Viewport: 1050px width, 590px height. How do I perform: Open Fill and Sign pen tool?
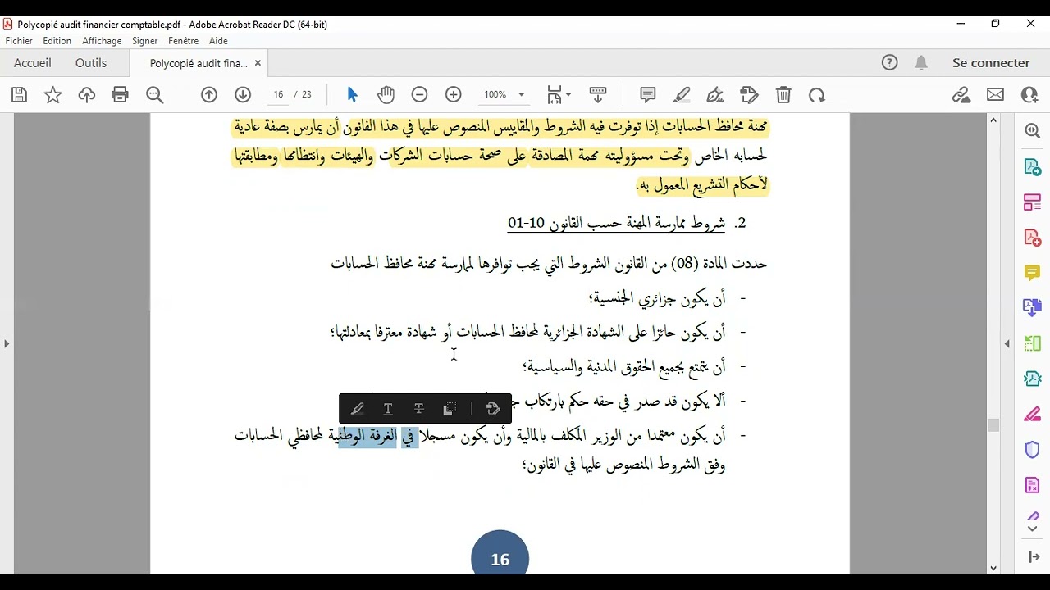pyautogui.click(x=1033, y=415)
